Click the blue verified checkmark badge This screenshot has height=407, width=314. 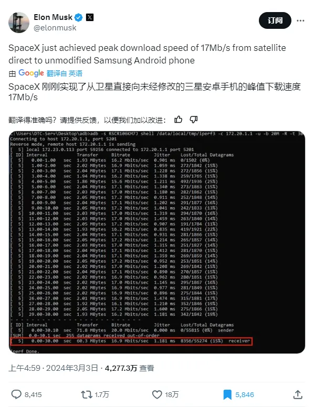tap(79, 17)
